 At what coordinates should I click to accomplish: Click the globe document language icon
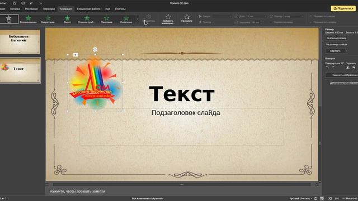point(315,199)
